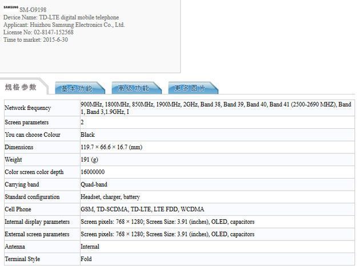Click the Terminal Style value Fold
Screen dimensions: 360x268
click(x=87, y=259)
